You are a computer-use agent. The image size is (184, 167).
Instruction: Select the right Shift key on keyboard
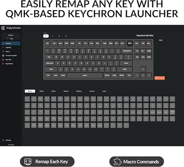click(x=125, y=69)
